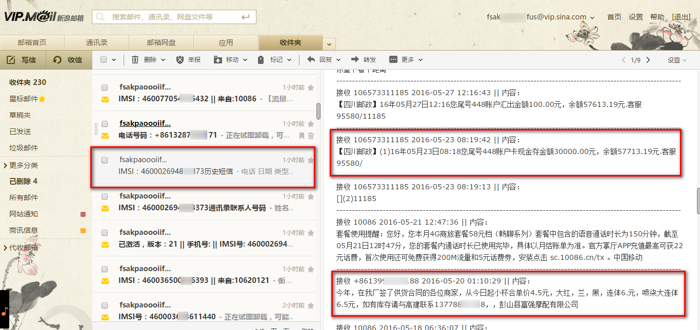Click the magnifier icon in search box
The width and height of the screenshot is (700, 330).
[x=101, y=17]
